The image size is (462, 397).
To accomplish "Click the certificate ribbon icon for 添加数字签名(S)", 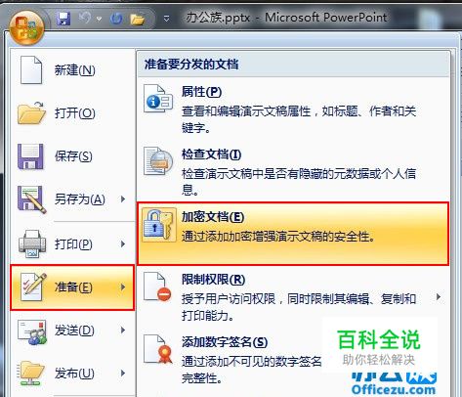I will (158, 349).
